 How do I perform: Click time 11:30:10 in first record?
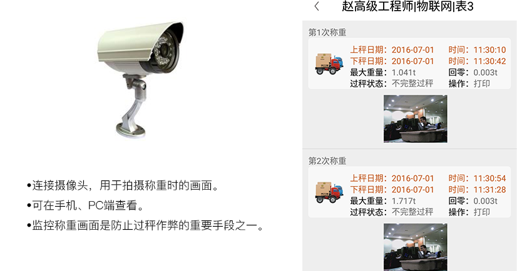tap(489, 50)
